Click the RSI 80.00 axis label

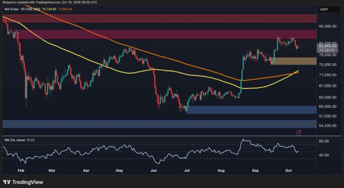pyautogui.click(x=324, y=141)
